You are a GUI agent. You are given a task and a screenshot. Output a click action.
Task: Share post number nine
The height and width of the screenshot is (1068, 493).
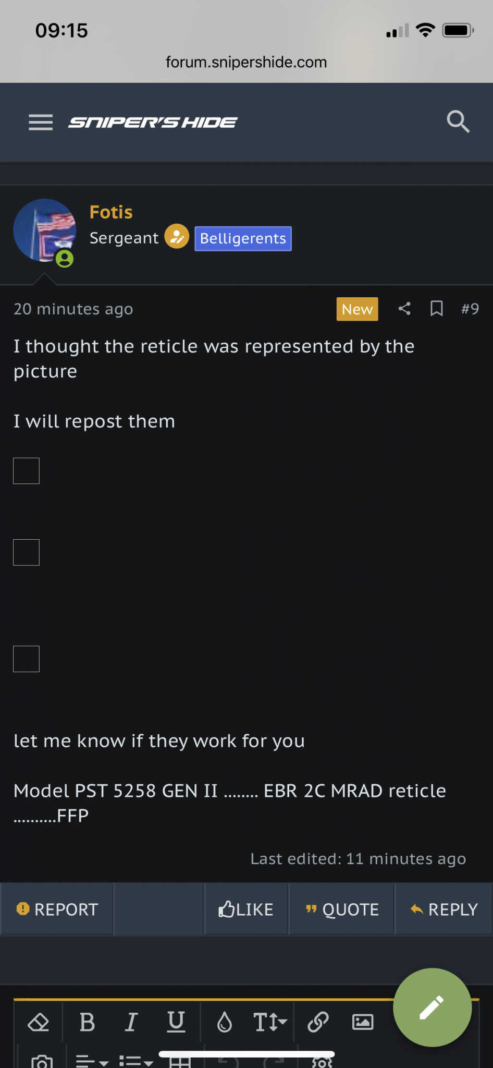click(x=404, y=309)
